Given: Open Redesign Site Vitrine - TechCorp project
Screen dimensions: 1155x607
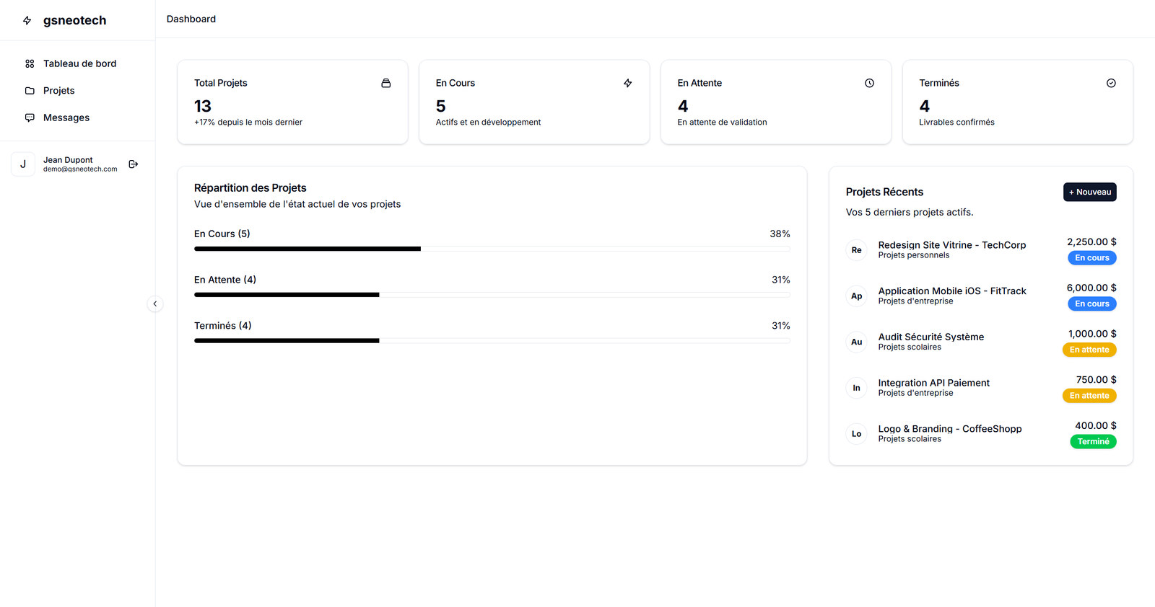Looking at the screenshot, I should (x=951, y=245).
